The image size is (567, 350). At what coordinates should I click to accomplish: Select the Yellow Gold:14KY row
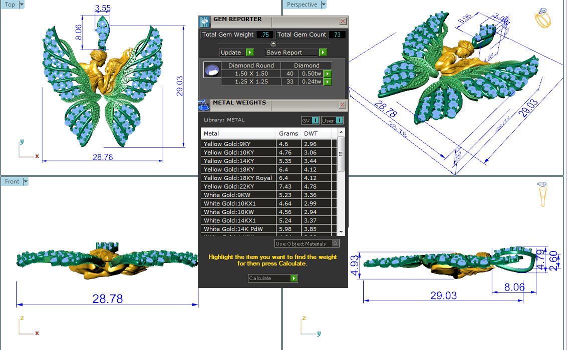coord(238,161)
